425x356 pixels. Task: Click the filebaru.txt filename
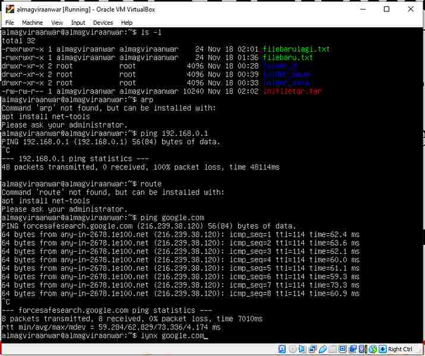(x=288, y=58)
